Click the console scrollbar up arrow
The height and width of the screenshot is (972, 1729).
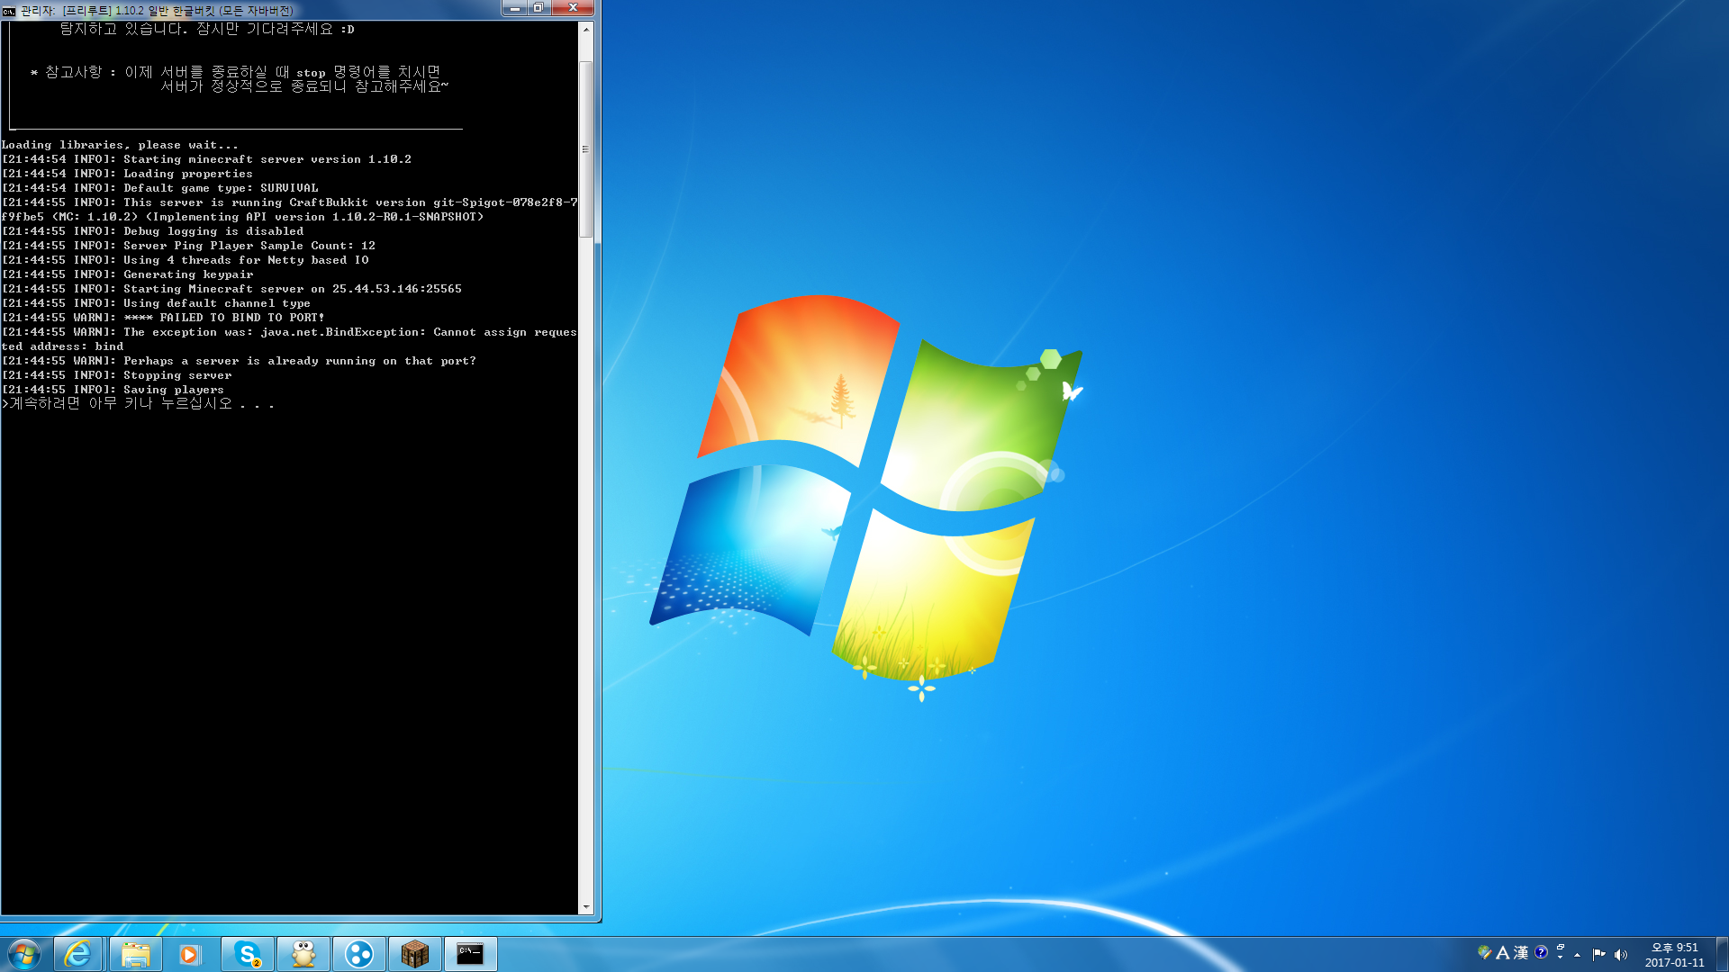point(586,29)
